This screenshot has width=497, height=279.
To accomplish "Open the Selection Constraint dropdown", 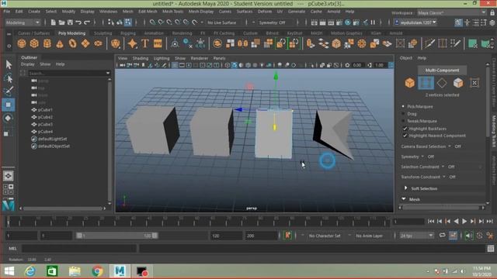I will click(x=443, y=167).
